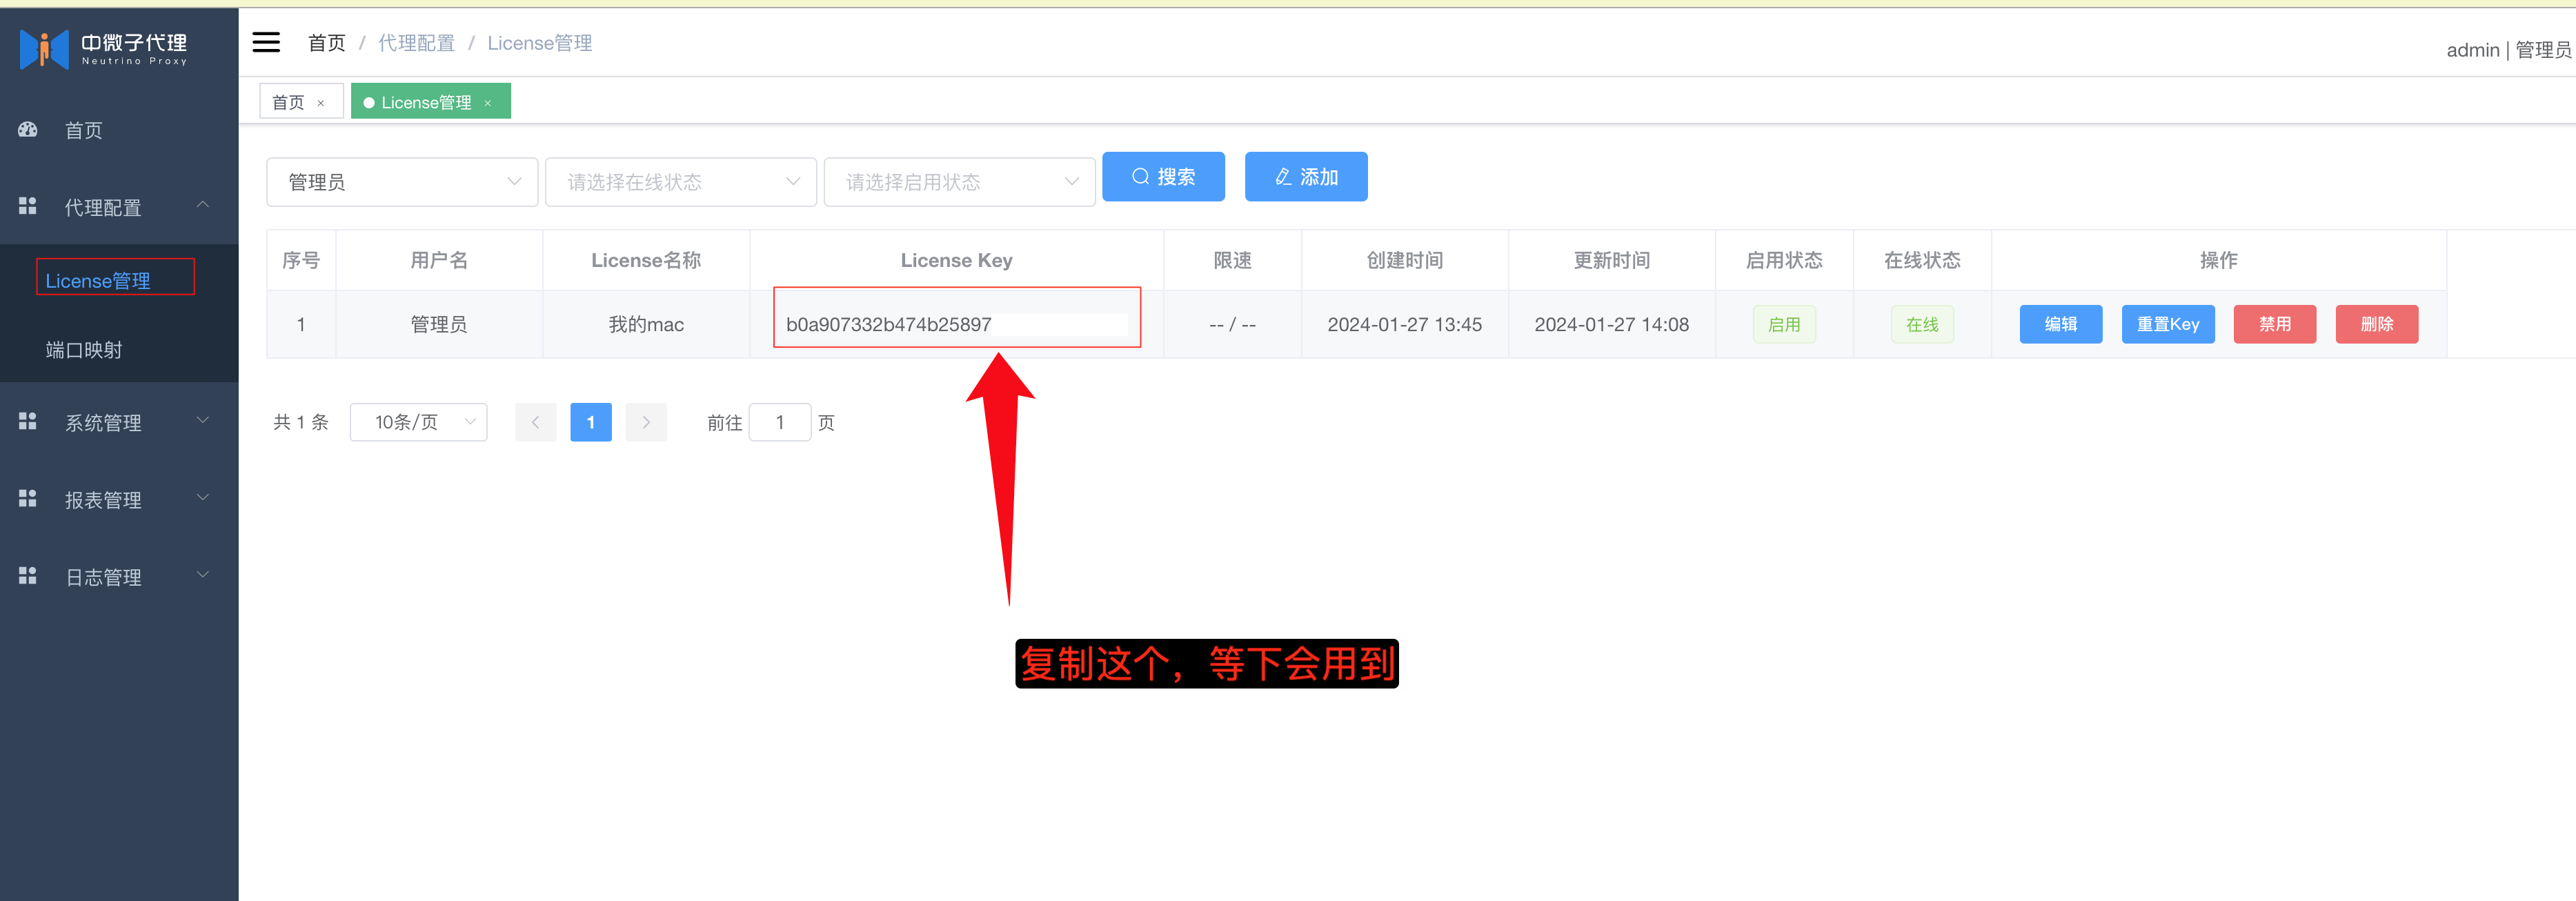The height and width of the screenshot is (901, 2576).
Task: Click the grid icon beside 日志管理
Action: click(x=28, y=576)
